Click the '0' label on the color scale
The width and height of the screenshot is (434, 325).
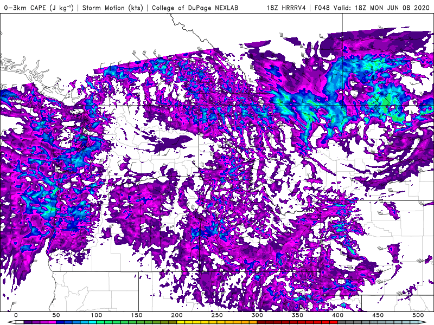point(16,315)
